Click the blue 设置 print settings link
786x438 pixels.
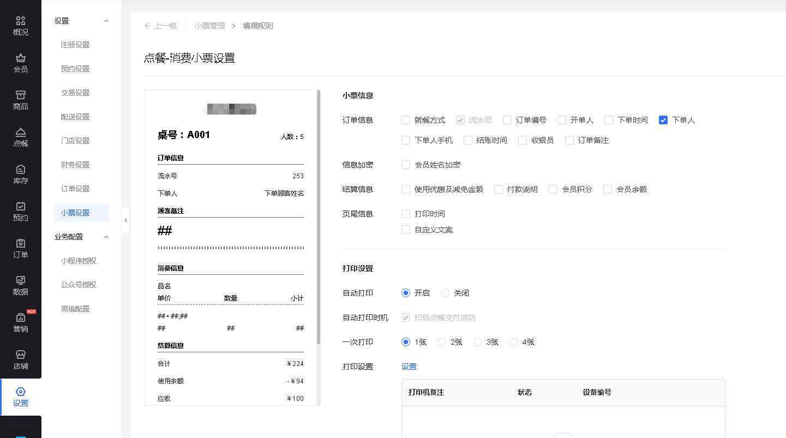tap(409, 367)
